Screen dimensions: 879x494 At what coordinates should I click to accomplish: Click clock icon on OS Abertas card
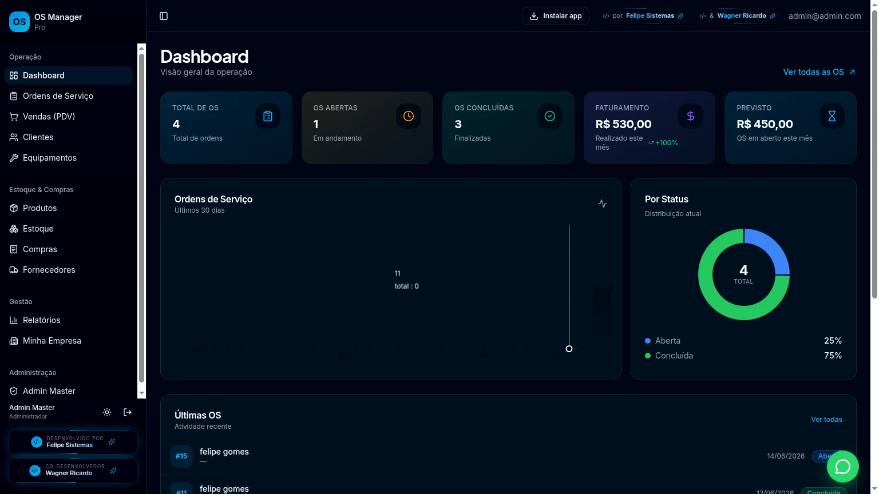(409, 116)
